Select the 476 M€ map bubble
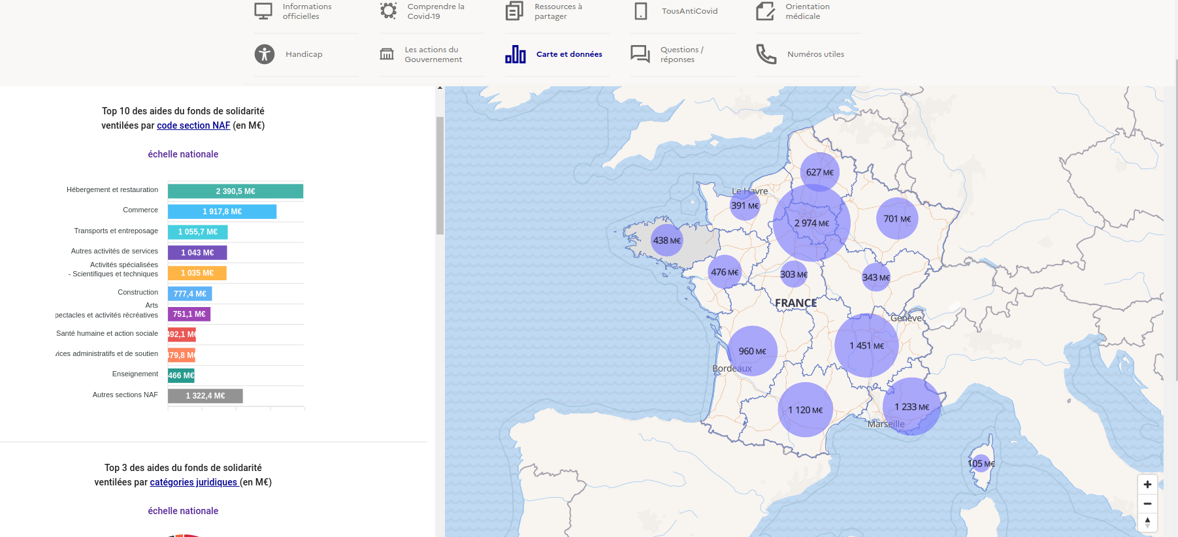 725,272
